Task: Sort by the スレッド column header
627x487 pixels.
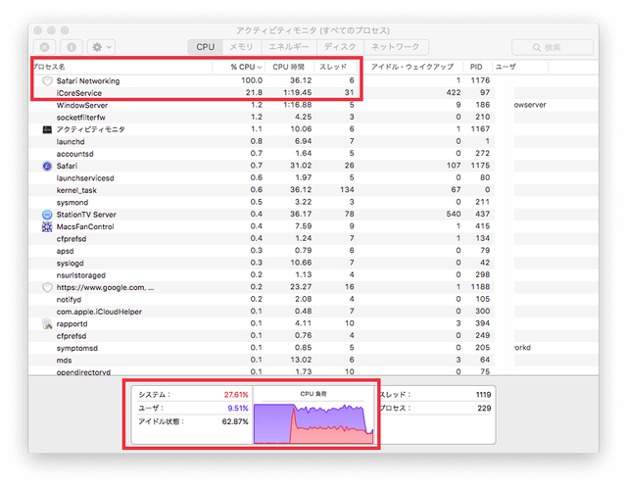Action: tap(335, 67)
